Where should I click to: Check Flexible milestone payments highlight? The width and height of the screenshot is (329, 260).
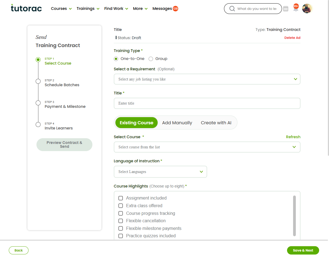click(120, 229)
